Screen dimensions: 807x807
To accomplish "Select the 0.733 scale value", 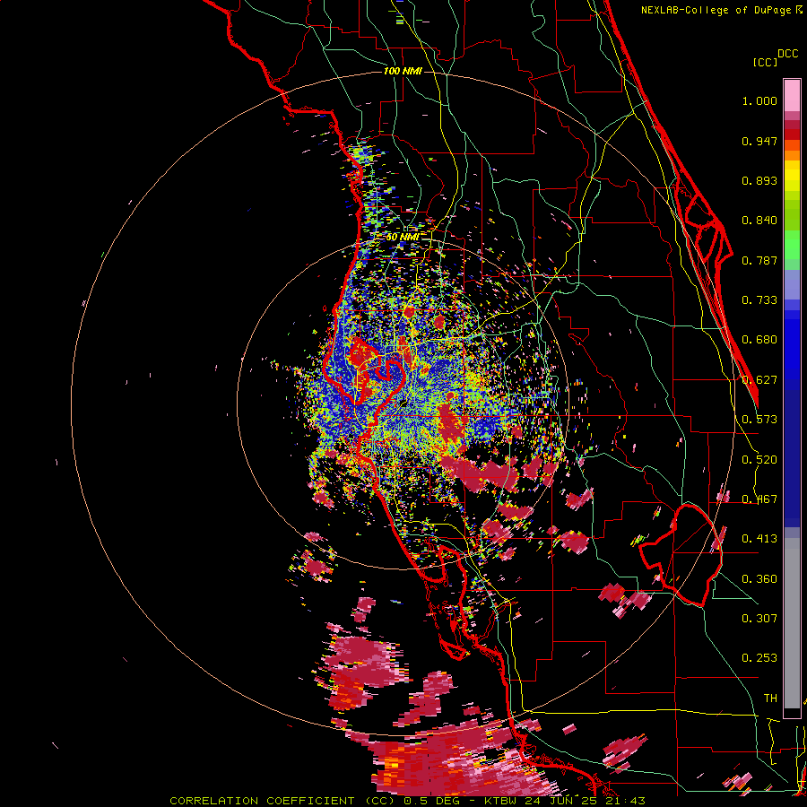I will [x=759, y=300].
